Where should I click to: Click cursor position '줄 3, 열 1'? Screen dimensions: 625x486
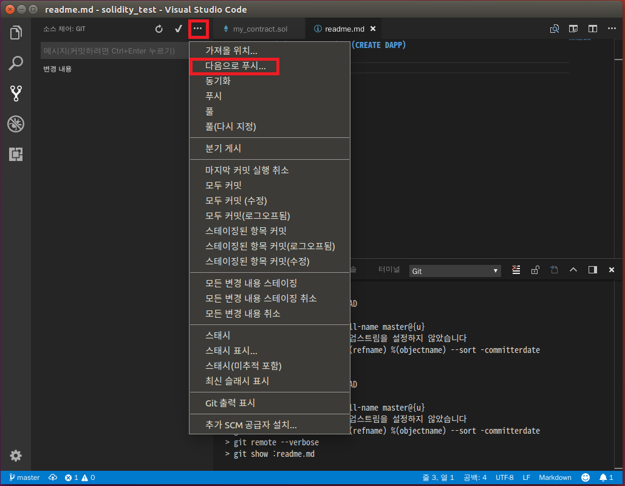[438, 477]
